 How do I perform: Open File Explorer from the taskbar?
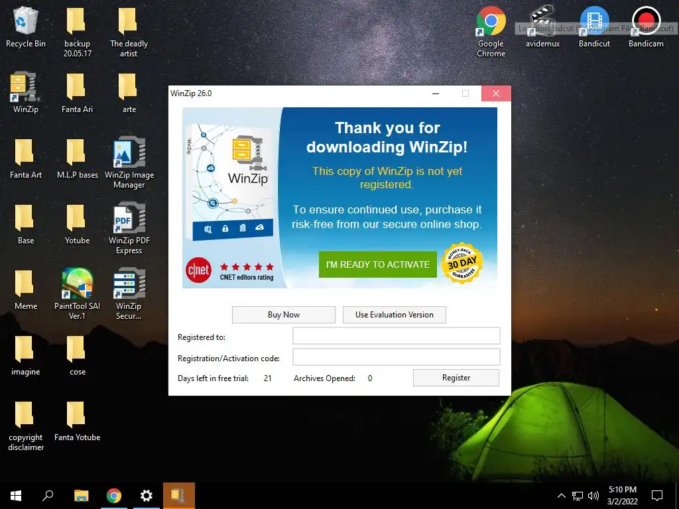[82, 496]
